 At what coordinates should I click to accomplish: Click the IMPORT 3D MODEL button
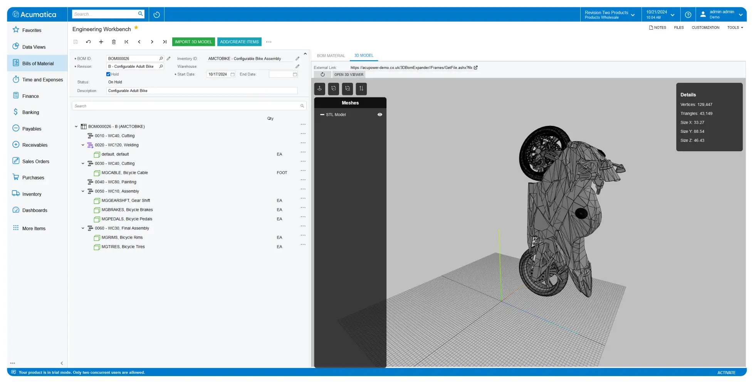(x=193, y=42)
